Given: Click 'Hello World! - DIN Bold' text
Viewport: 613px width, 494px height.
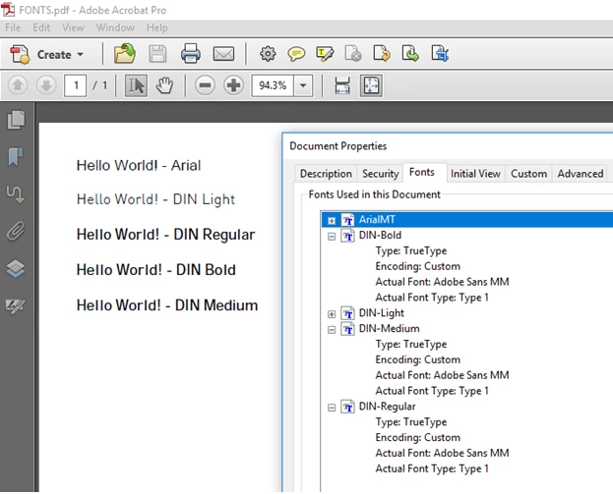Looking at the screenshot, I should [x=156, y=270].
